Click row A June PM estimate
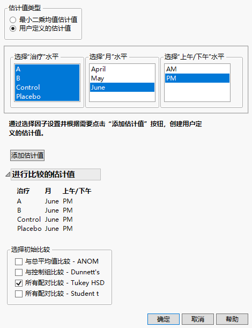This screenshot has width=252, height=328. pos(45,201)
